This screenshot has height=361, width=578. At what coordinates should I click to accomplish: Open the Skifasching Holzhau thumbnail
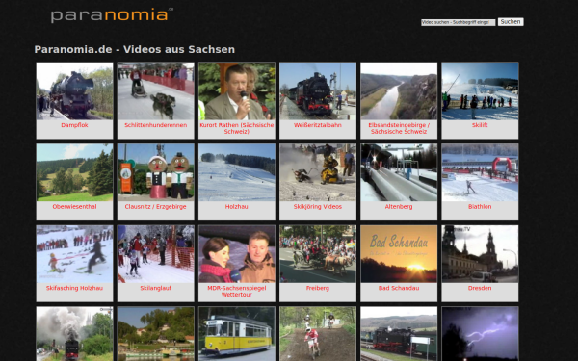pyautogui.click(x=74, y=254)
